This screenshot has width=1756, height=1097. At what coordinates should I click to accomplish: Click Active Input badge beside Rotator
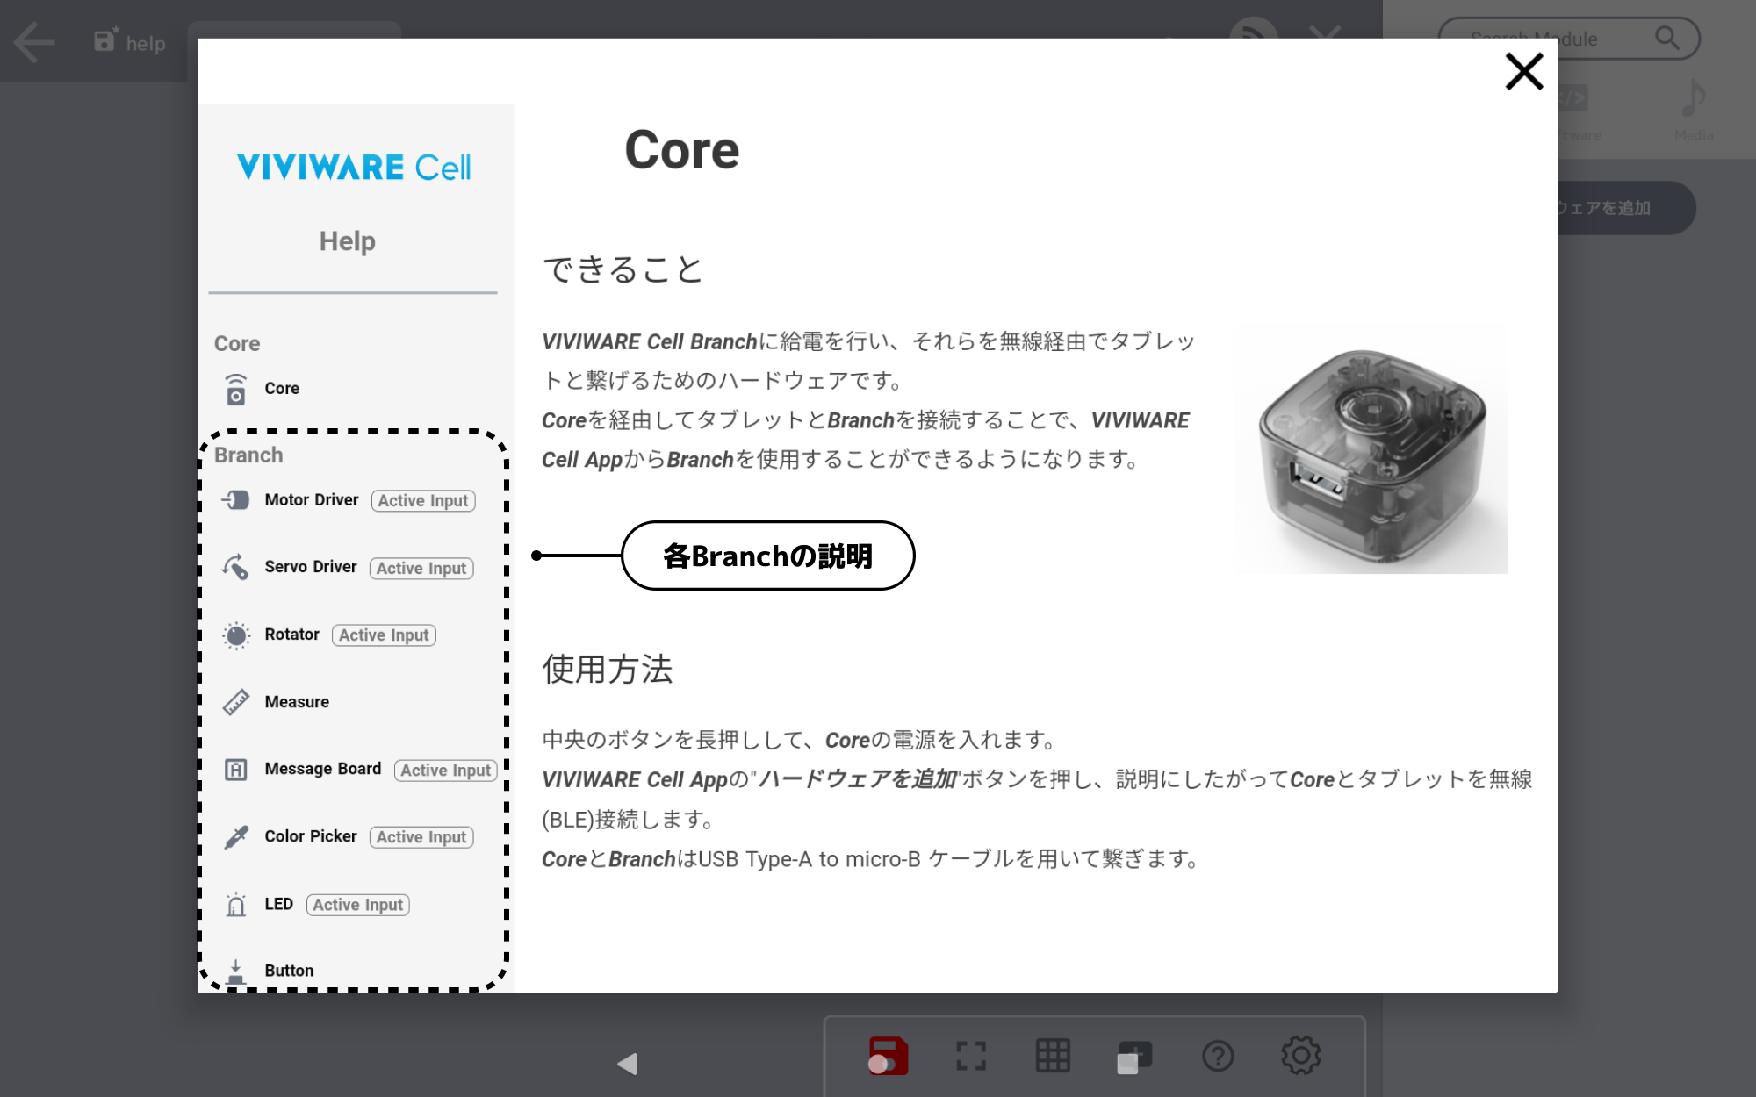384,635
